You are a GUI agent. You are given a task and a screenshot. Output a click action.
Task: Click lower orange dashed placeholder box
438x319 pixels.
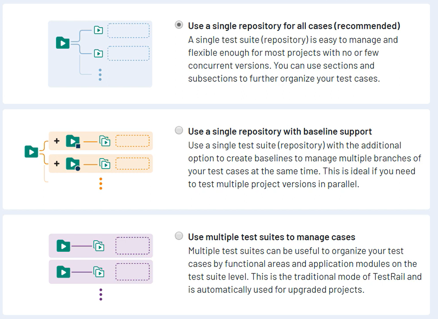point(133,164)
